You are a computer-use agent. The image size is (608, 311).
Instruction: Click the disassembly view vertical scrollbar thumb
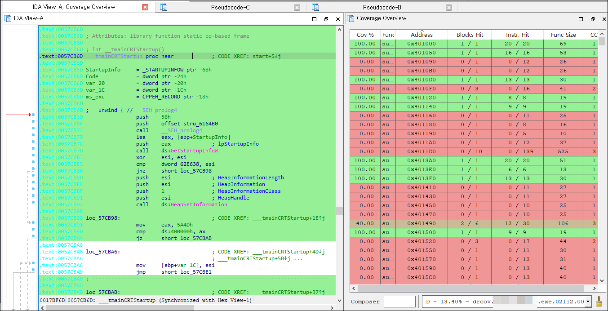click(339, 211)
